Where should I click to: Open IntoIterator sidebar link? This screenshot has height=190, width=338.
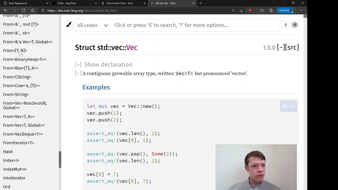pyautogui.click(x=14, y=178)
